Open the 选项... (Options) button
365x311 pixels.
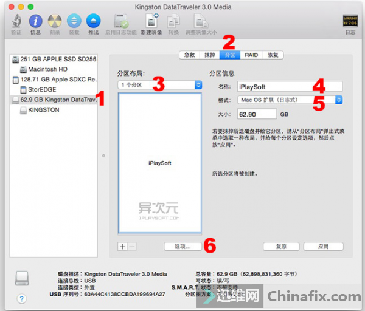pos(182,247)
